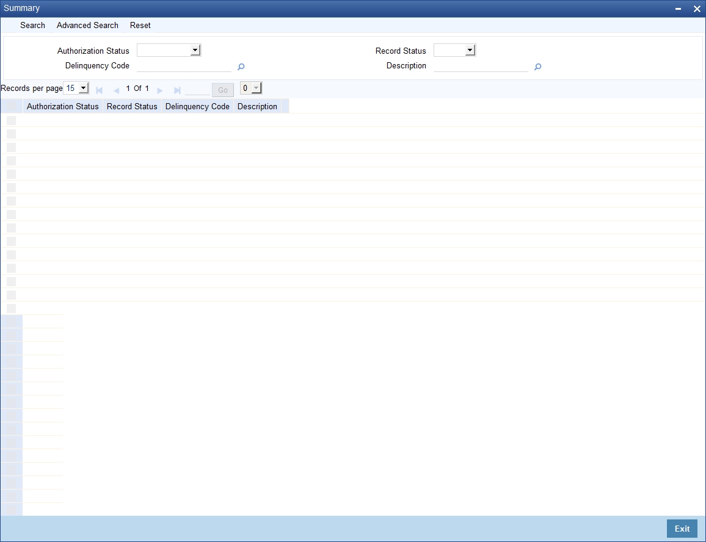
Task: Go to last page arrow
Action: 177,90
